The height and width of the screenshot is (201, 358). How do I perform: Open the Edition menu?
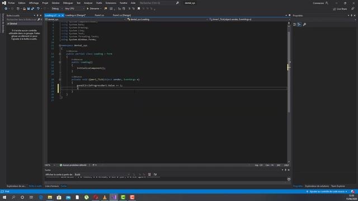click(22, 3)
